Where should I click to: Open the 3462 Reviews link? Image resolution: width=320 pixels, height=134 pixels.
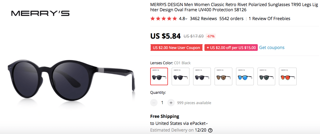(x=203, y=19)
